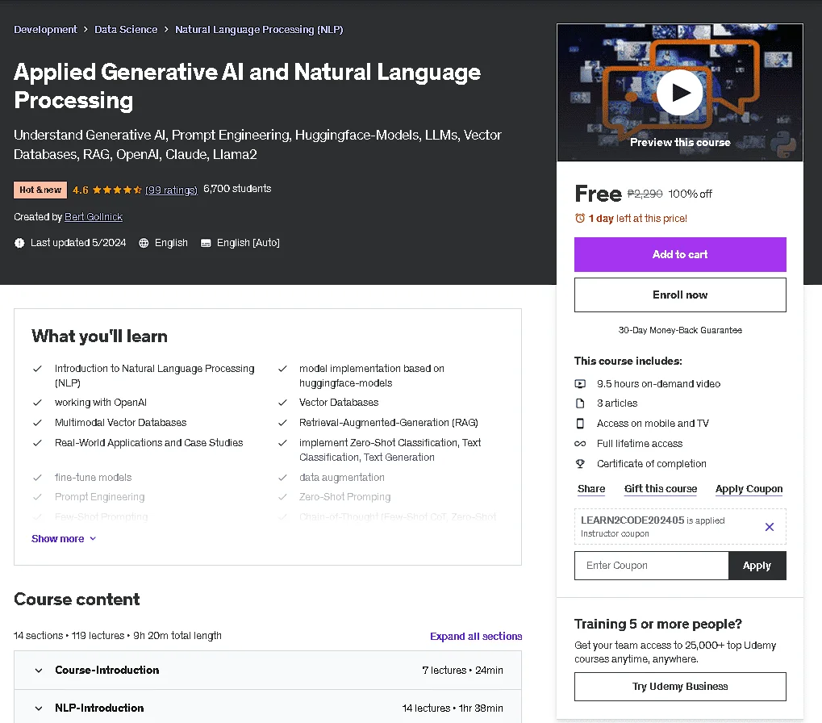The image size is (822, 723).
Task: Open the 99 ratings link
Action: (x=172, y=190)
